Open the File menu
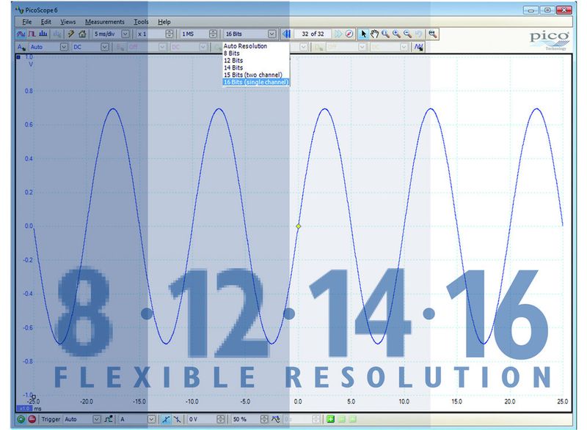This screenshot has width=587, height=430. point(27,22)
